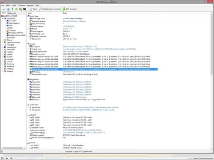Select Összegzés icon in the tree
214x160 pixels.
coord(8,21)
